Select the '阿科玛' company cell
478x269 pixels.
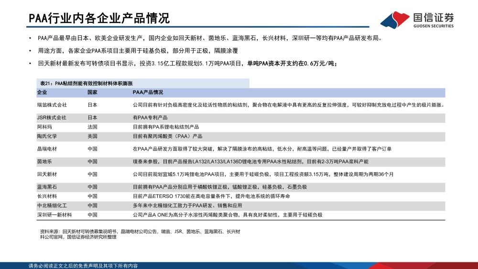coord(44,127)
